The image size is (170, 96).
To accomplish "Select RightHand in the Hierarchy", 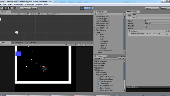I will click(104, 41).
